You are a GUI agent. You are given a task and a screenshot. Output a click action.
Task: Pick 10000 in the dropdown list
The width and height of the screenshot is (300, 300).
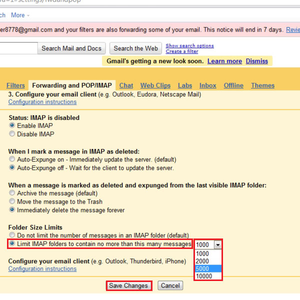pos(208,276)
